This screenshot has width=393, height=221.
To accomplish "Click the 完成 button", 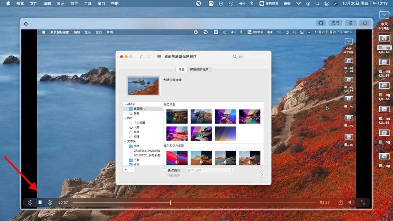I will click(x=335, y=23).
